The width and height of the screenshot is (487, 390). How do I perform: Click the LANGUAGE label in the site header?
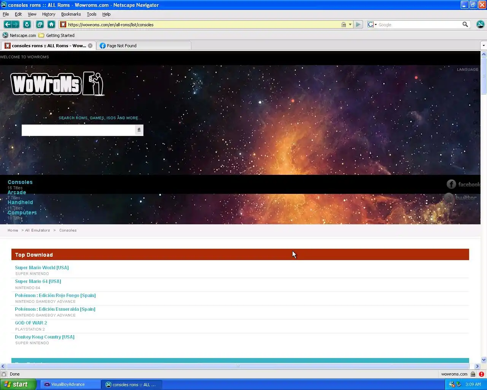click(x=468, y=69)
